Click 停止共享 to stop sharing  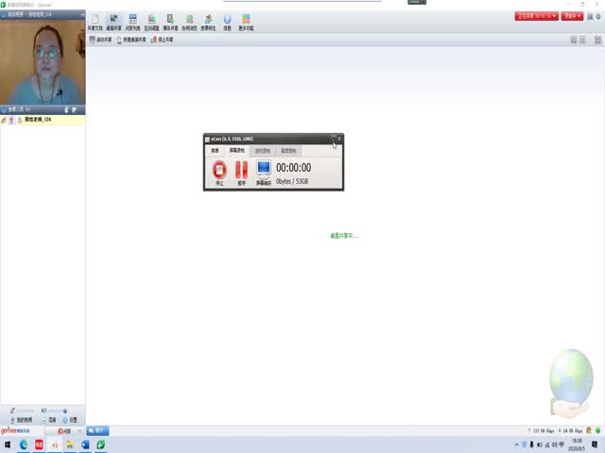163,40
